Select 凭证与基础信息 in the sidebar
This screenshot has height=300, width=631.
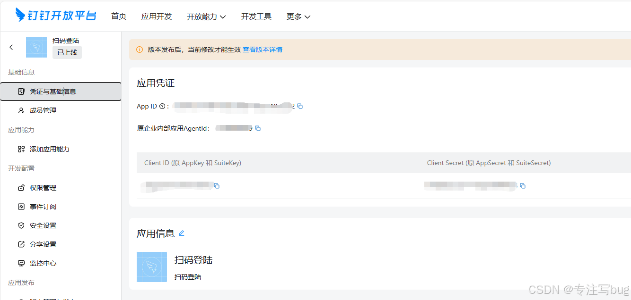61,92
